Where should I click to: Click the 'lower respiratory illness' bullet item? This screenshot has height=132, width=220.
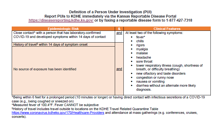tap(169, 67)
